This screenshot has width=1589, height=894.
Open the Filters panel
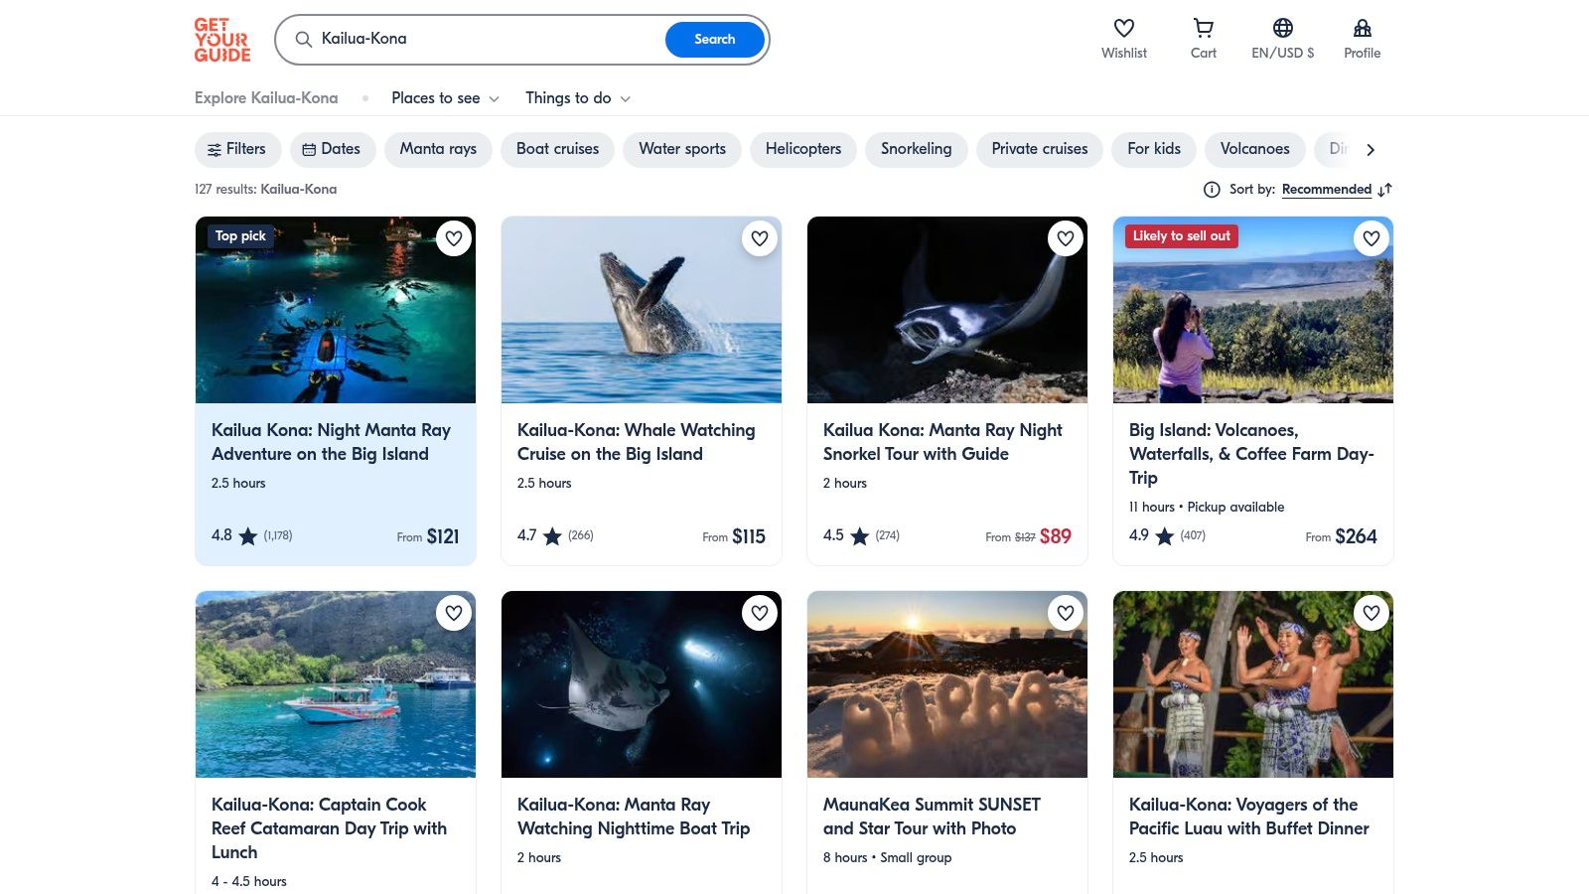point(237,149)
